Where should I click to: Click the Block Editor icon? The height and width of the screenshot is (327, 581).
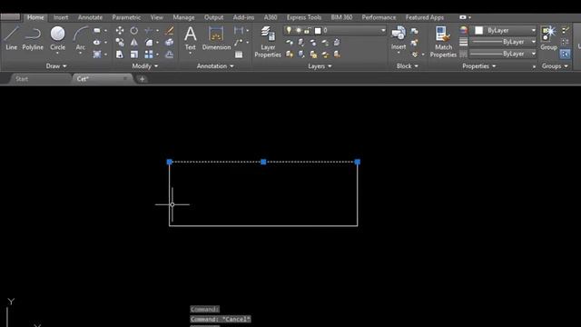point(415,43)
